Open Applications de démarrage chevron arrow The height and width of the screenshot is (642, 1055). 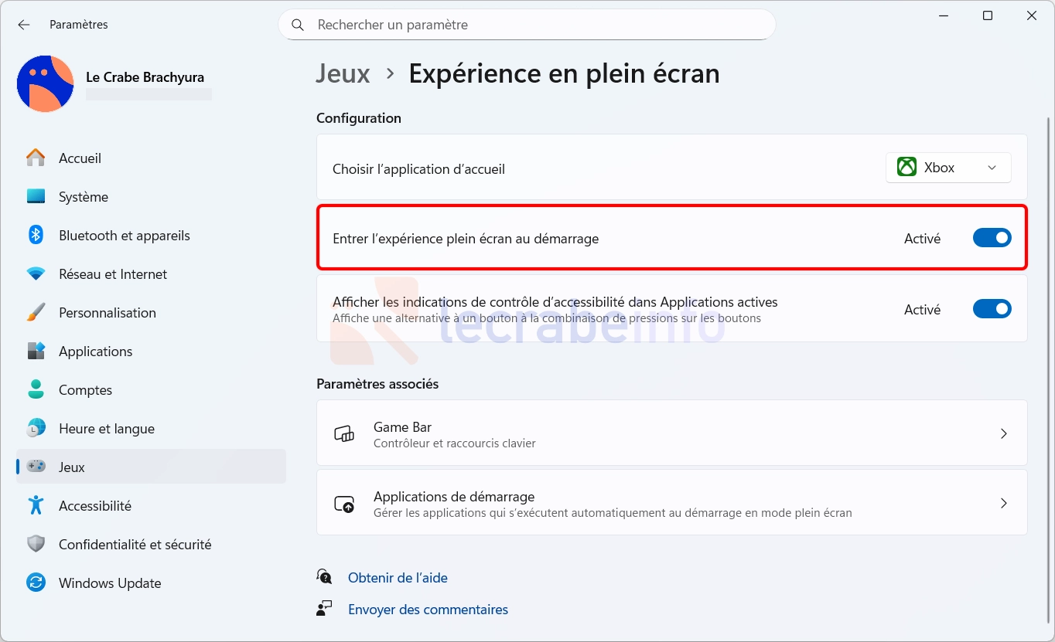pos(1003,503)
